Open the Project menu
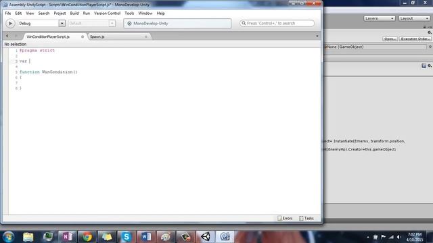433x243 pixels. click(x=60, y=13)
